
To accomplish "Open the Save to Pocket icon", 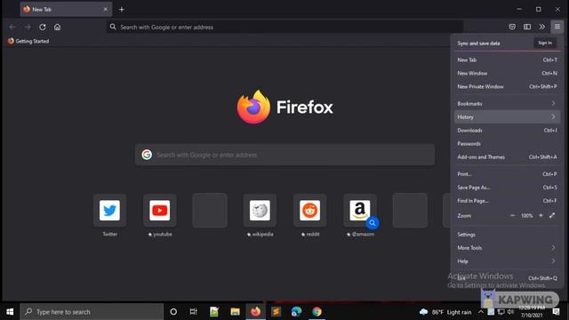I will [512, 27].
